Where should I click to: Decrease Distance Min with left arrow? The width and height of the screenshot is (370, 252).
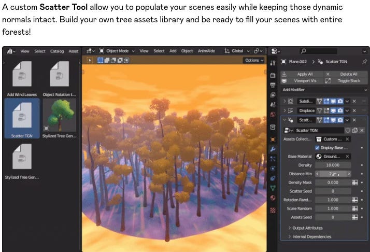[x=317, y=174]
